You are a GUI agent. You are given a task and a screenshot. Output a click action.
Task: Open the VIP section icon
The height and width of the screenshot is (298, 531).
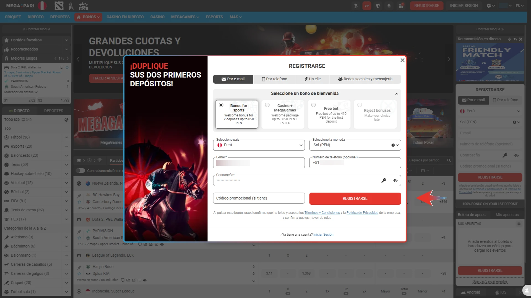(367, 6)
